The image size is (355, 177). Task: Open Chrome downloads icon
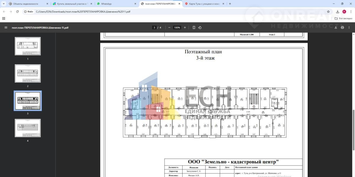tap(338, 12)
